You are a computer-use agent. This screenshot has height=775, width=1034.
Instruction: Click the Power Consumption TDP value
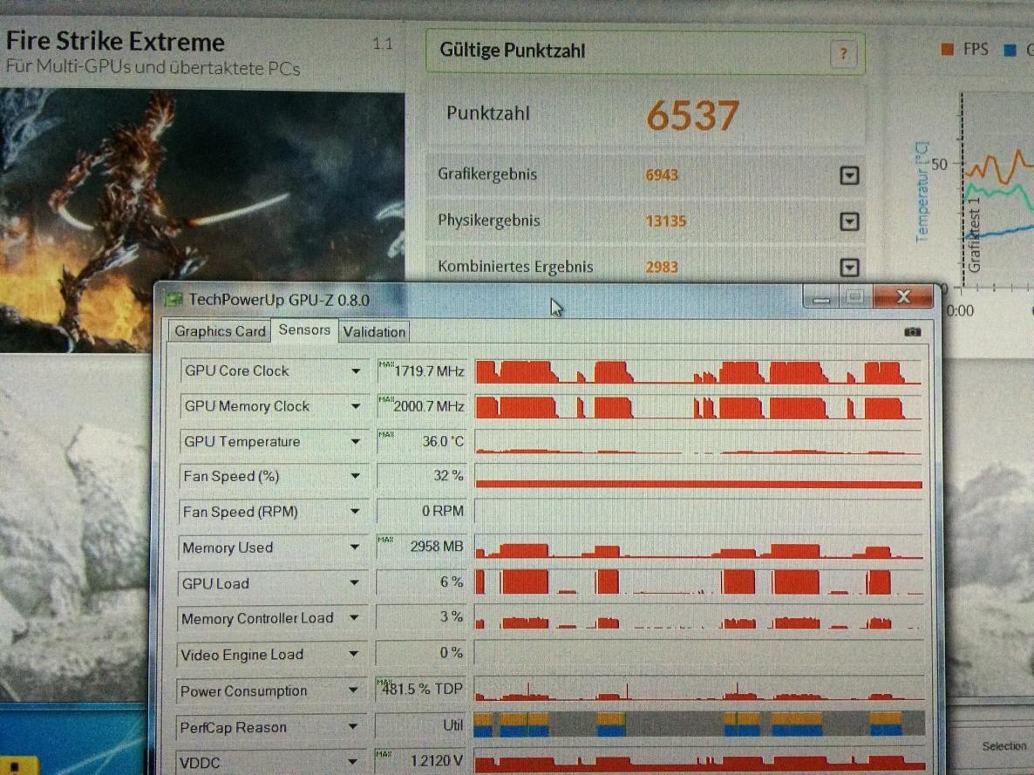point(421,689)
